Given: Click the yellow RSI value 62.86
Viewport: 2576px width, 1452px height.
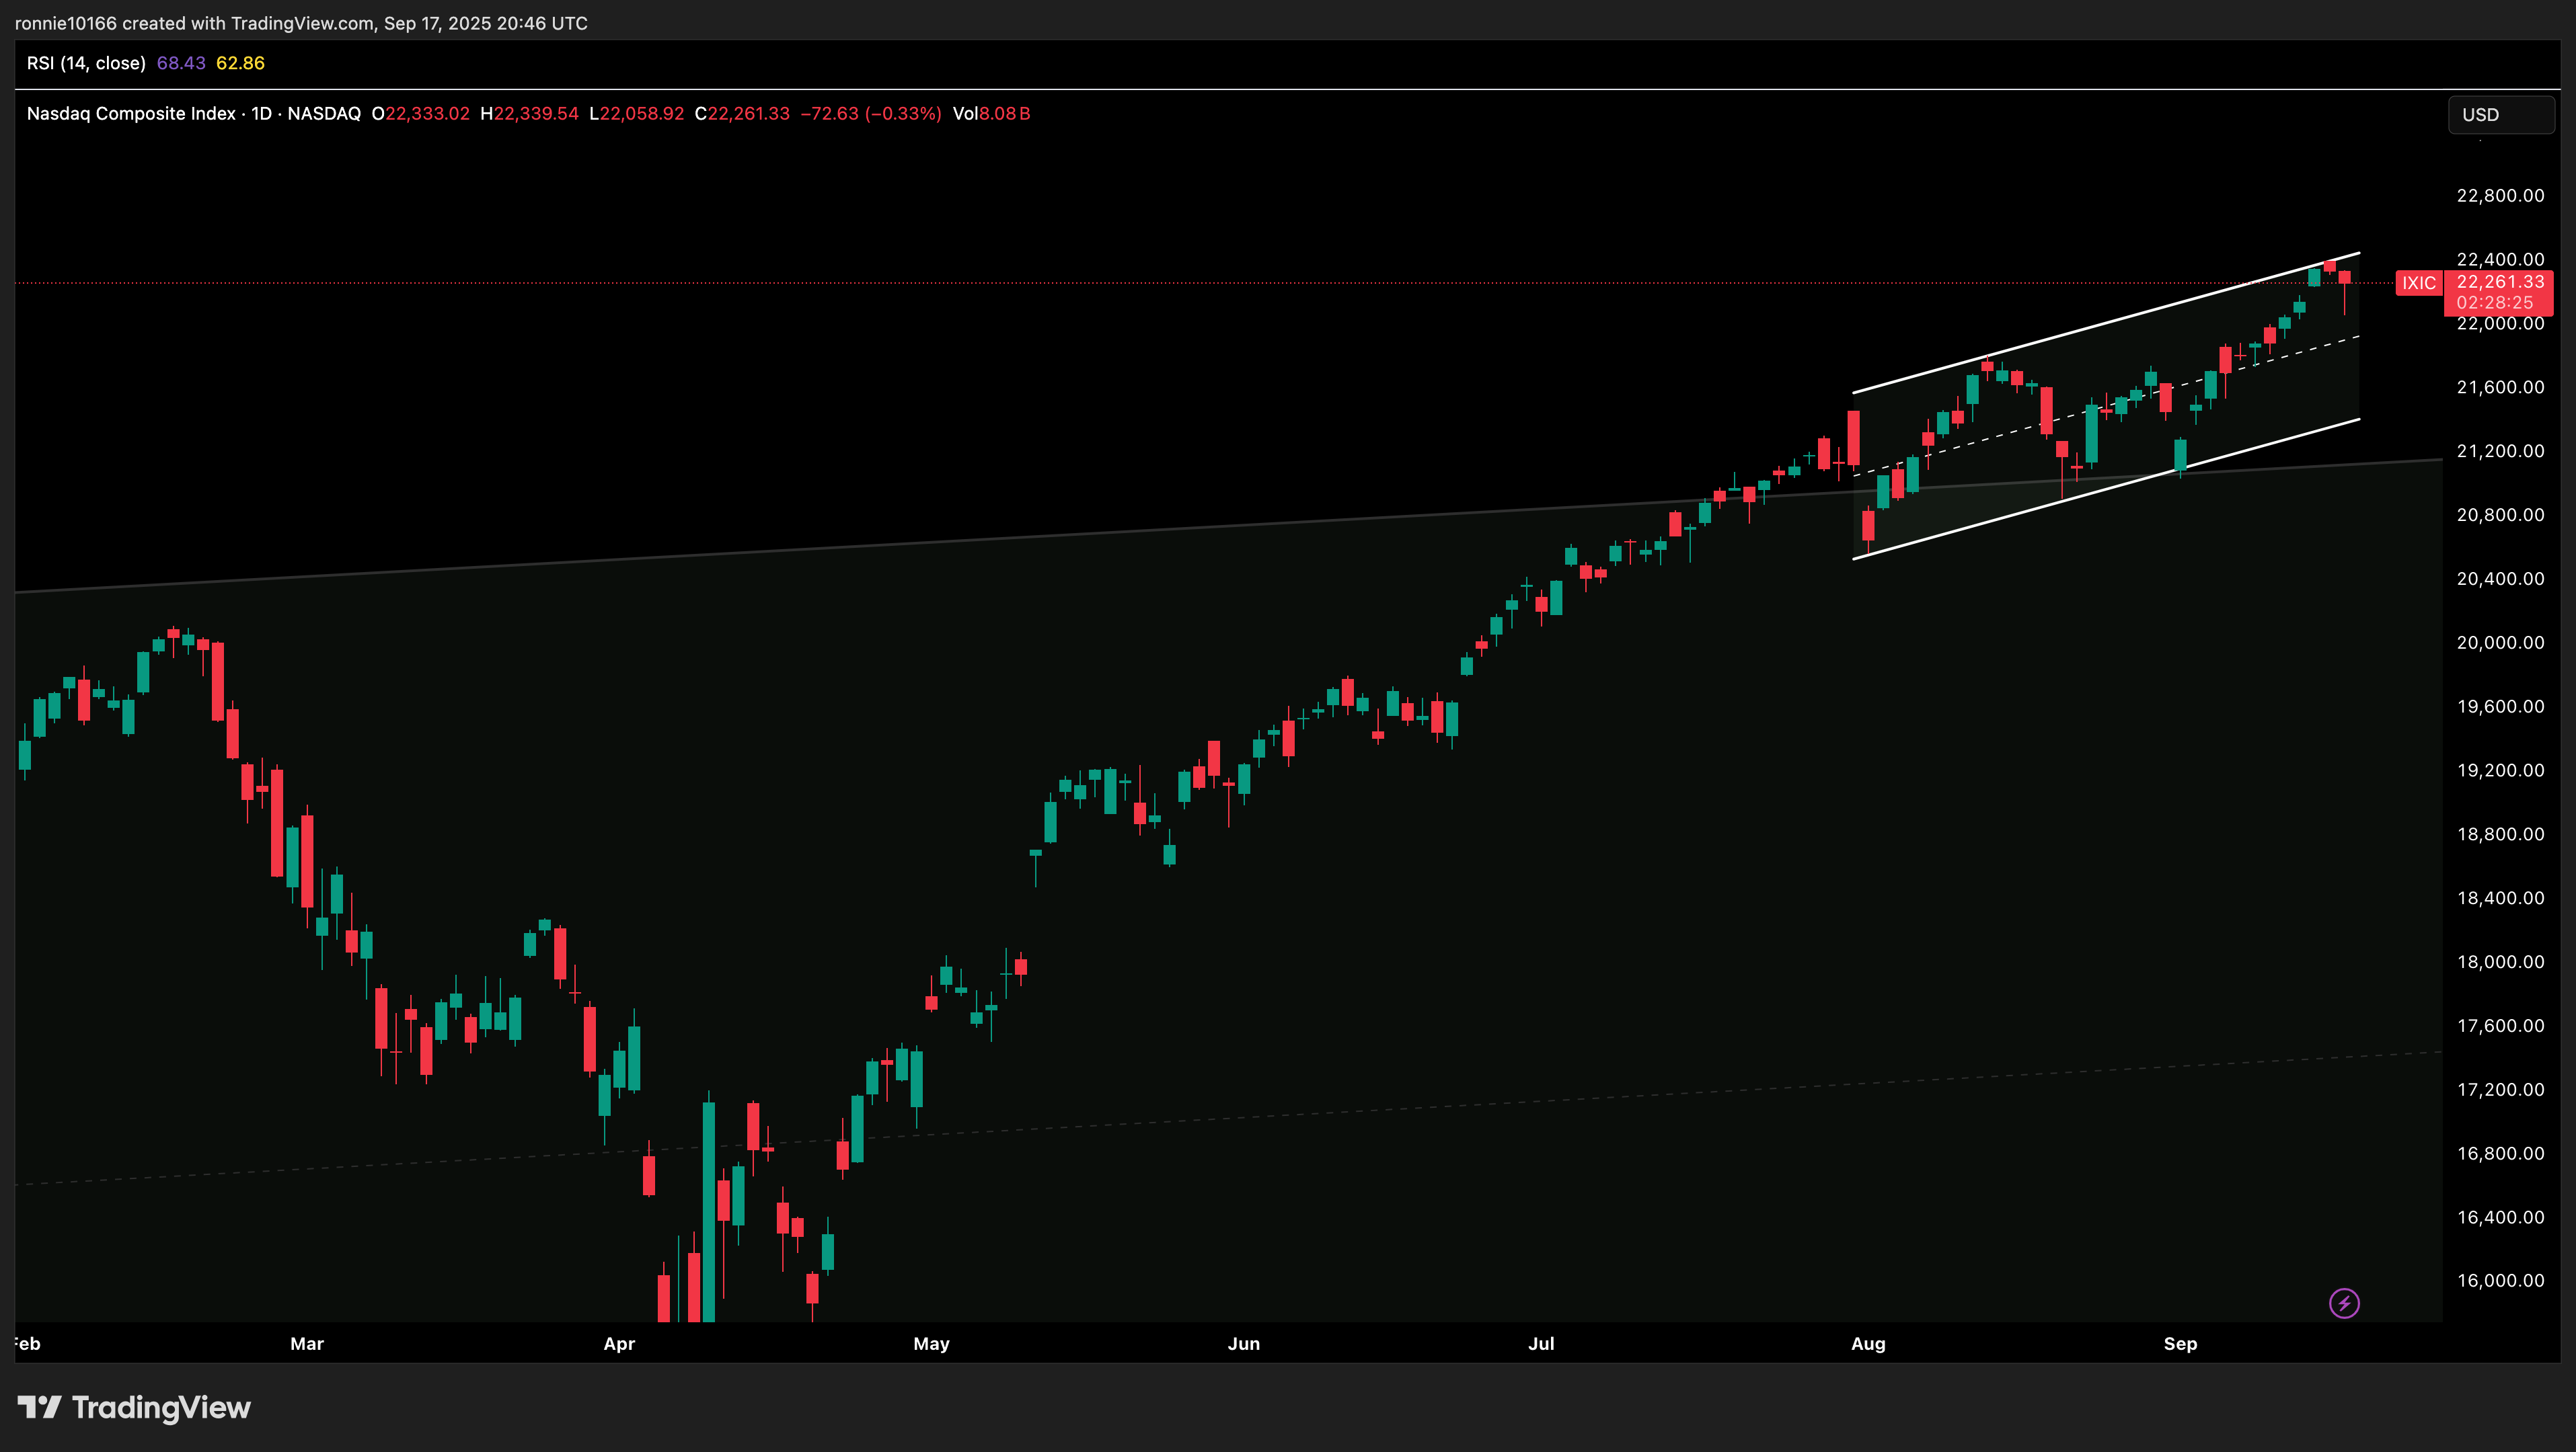Looking at the screenshot, I should coord(240,63).
